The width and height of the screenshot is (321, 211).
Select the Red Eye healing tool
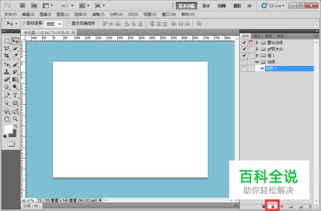[x=7, y=64]
